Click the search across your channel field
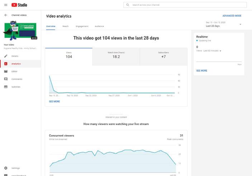 coord(186,5)
